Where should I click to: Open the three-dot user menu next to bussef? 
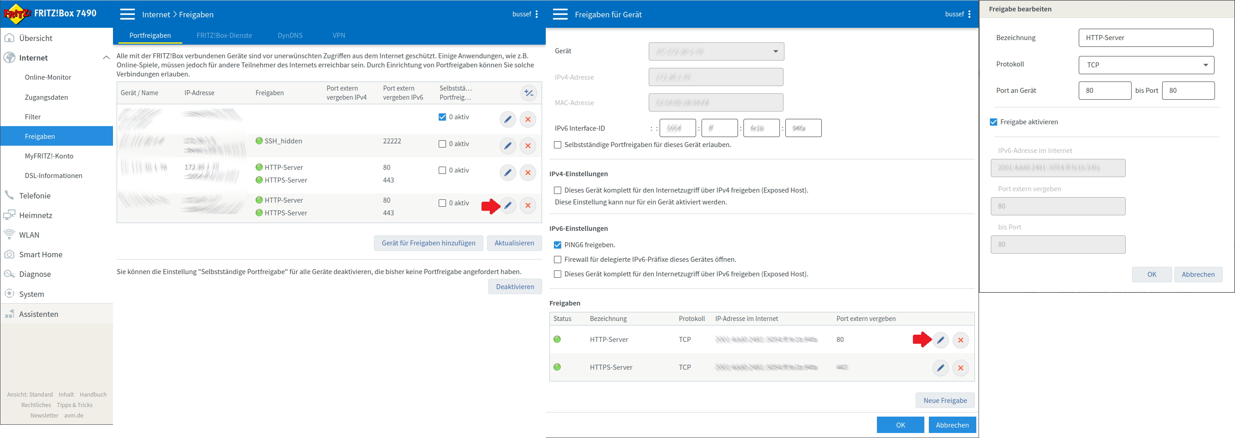pos(537,15)
